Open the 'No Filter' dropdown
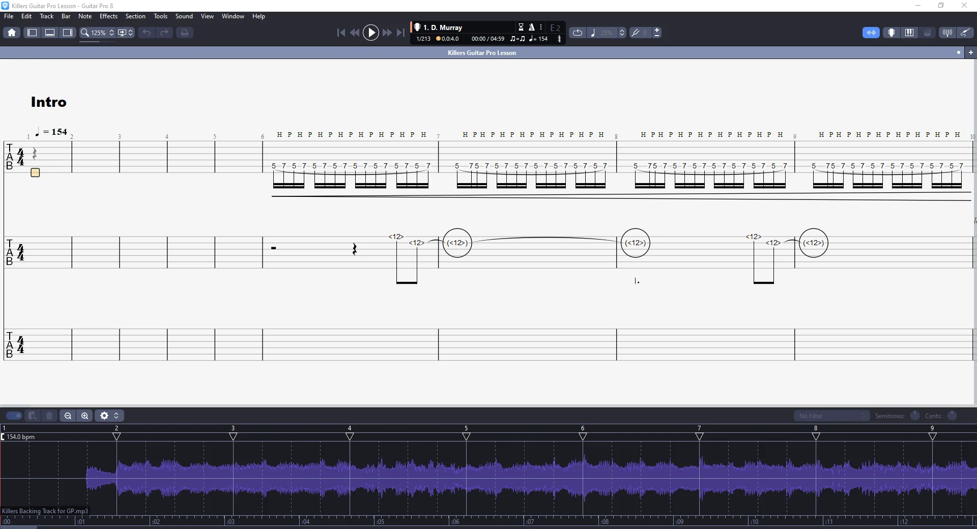The width and height of the screenshot is (977, 529). pos(831,416)
